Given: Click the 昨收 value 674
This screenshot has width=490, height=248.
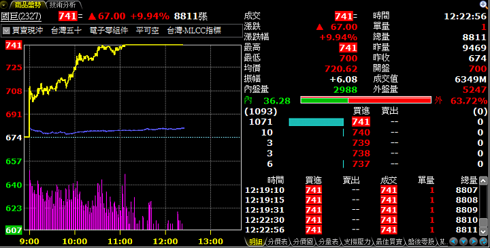Looking at the screenshot, I should [478, 58].
